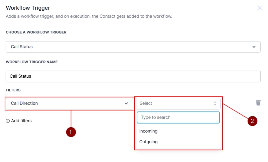This screenshot has width=268, height=162.
Task: Click the chevron arrow in Call Status dropdown
Action: [x=254, y=47]
